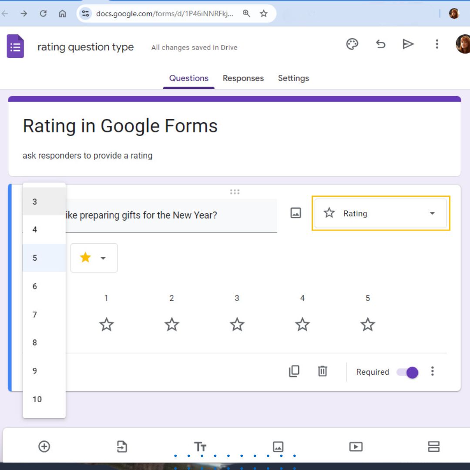This screenshot has width=470, height=470.
Task: Switch to the Responses tab
Action: coord(243,78)
